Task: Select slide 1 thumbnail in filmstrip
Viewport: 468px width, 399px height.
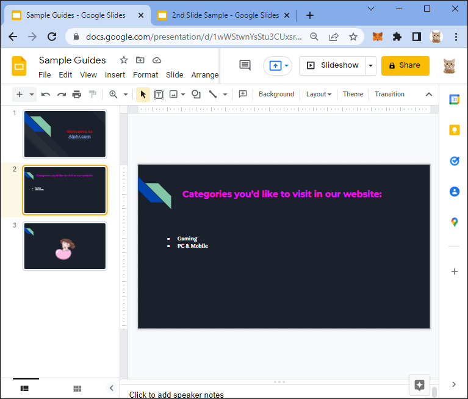Action: (65, 134)
